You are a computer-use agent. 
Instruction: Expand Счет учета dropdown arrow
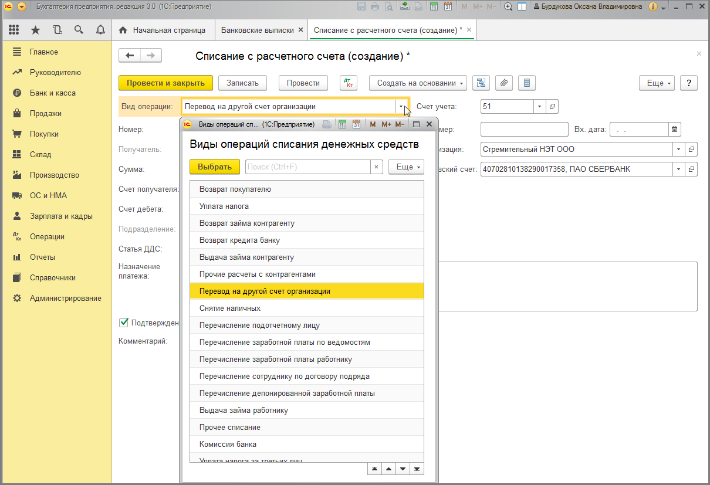pyautogui.click(x=539, y=107)
